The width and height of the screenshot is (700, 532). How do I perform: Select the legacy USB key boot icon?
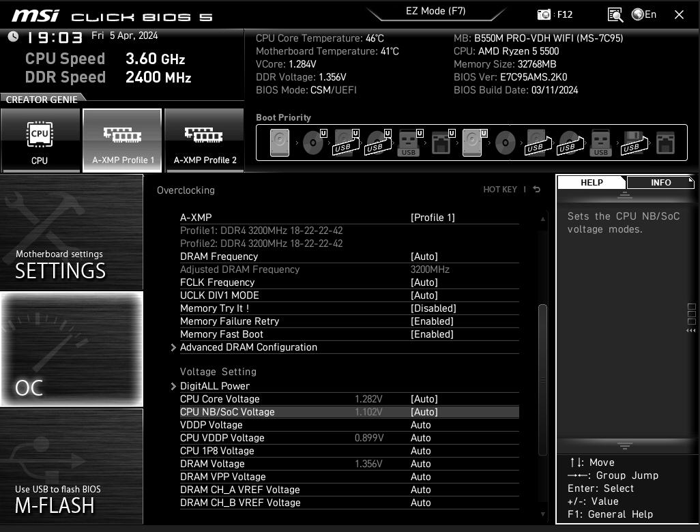click(x=600, y=143)
